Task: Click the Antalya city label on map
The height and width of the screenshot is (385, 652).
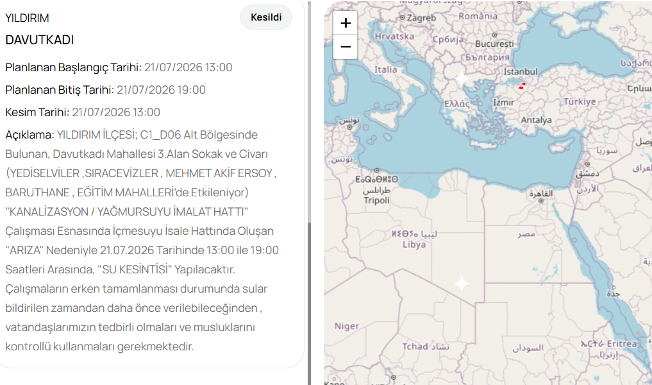Action: [x=537, y=120]
